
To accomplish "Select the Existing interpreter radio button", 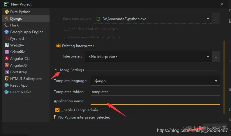I will click(x=58, y=46).
